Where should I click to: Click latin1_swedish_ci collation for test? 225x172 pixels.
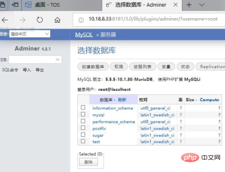coord(157,142)
